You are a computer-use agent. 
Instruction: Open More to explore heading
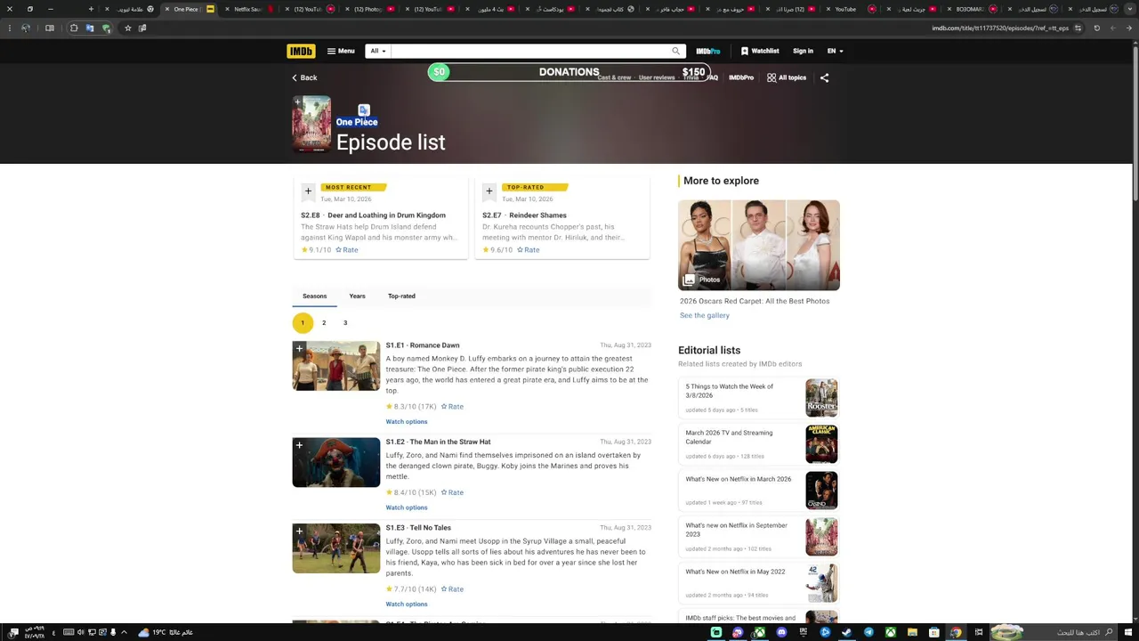[721, 181]
